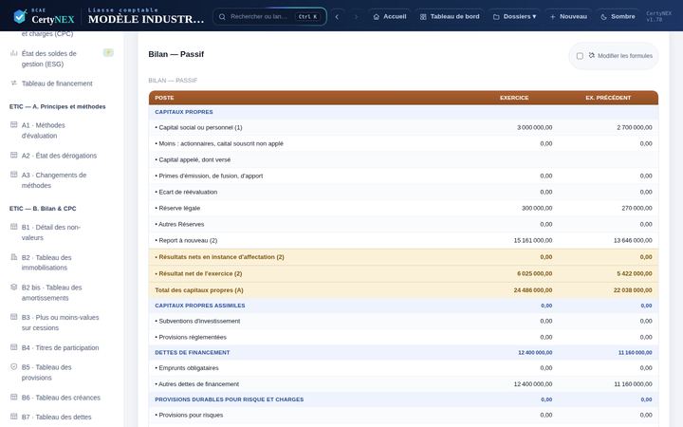Open B2 Tableau des immobilisations in sidebar
Screen dimensions: 683x427
(x=61, y=262)
